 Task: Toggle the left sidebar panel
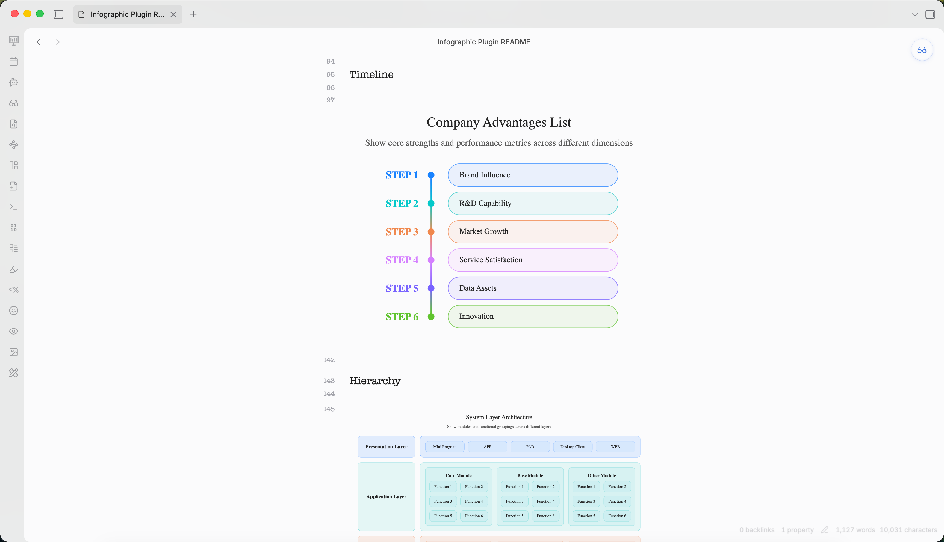(58, 14)
